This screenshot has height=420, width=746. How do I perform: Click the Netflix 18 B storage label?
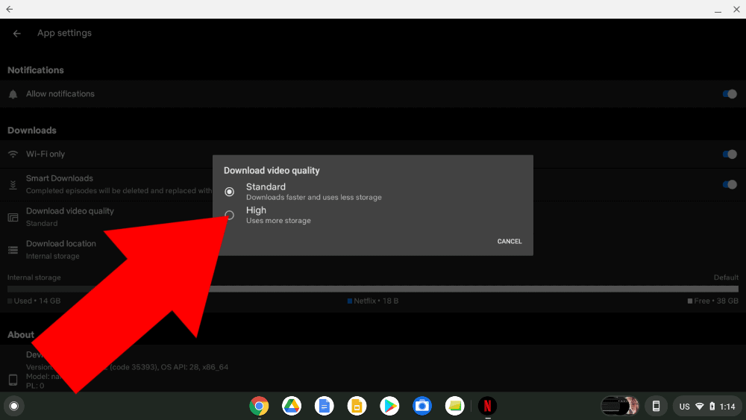373,301
